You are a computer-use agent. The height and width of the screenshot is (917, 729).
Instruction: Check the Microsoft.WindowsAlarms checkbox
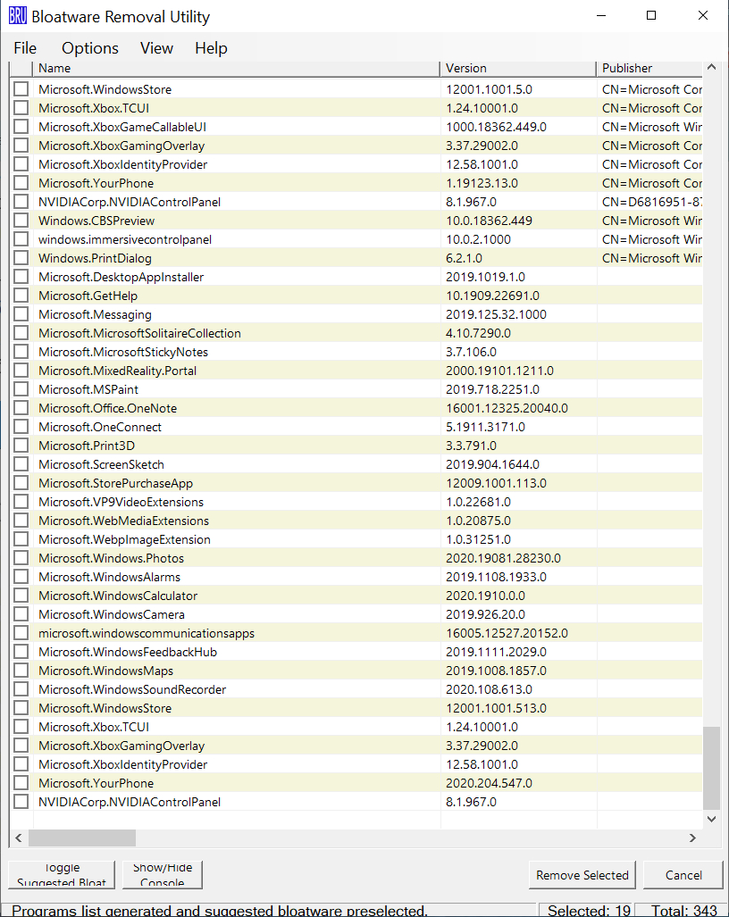21,576
